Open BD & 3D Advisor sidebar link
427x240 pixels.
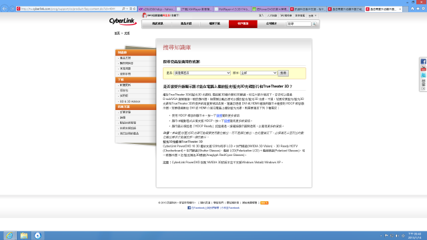130,101
